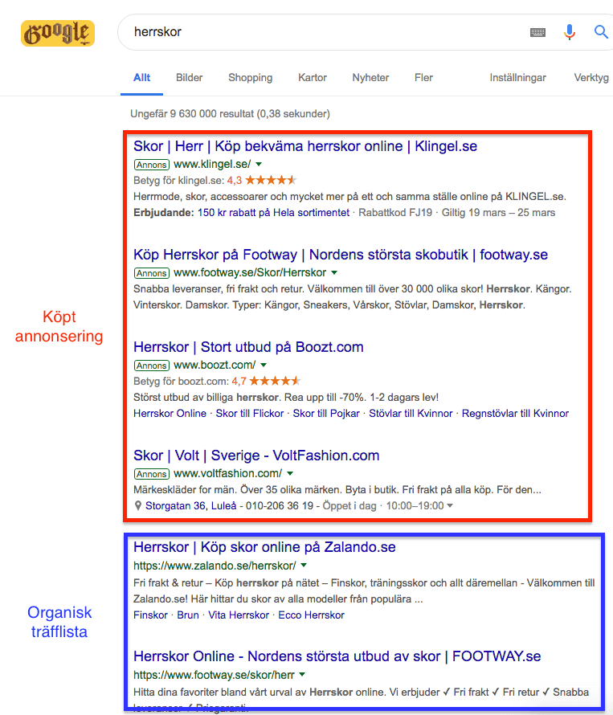The height and width of the screenshot is (715, 613).
Task: Start voice search with the microphone icon
Action: coord(569,32)
